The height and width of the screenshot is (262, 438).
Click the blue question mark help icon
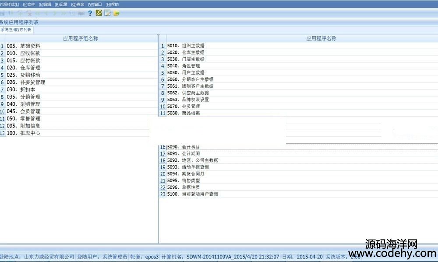pos(90,13)
